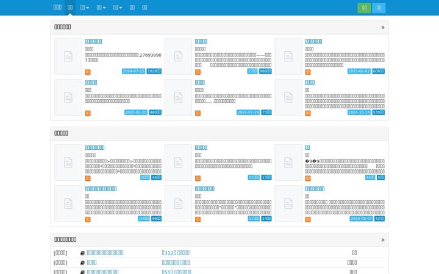Click the green button in the header
This screenshot has height=274, width=439.
click(364, 8)
